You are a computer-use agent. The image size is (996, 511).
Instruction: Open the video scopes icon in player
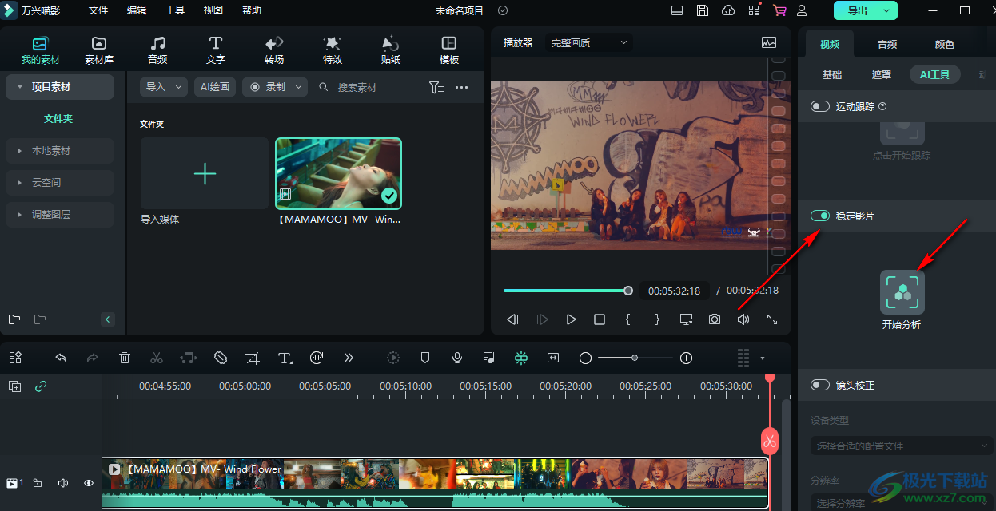770,42
